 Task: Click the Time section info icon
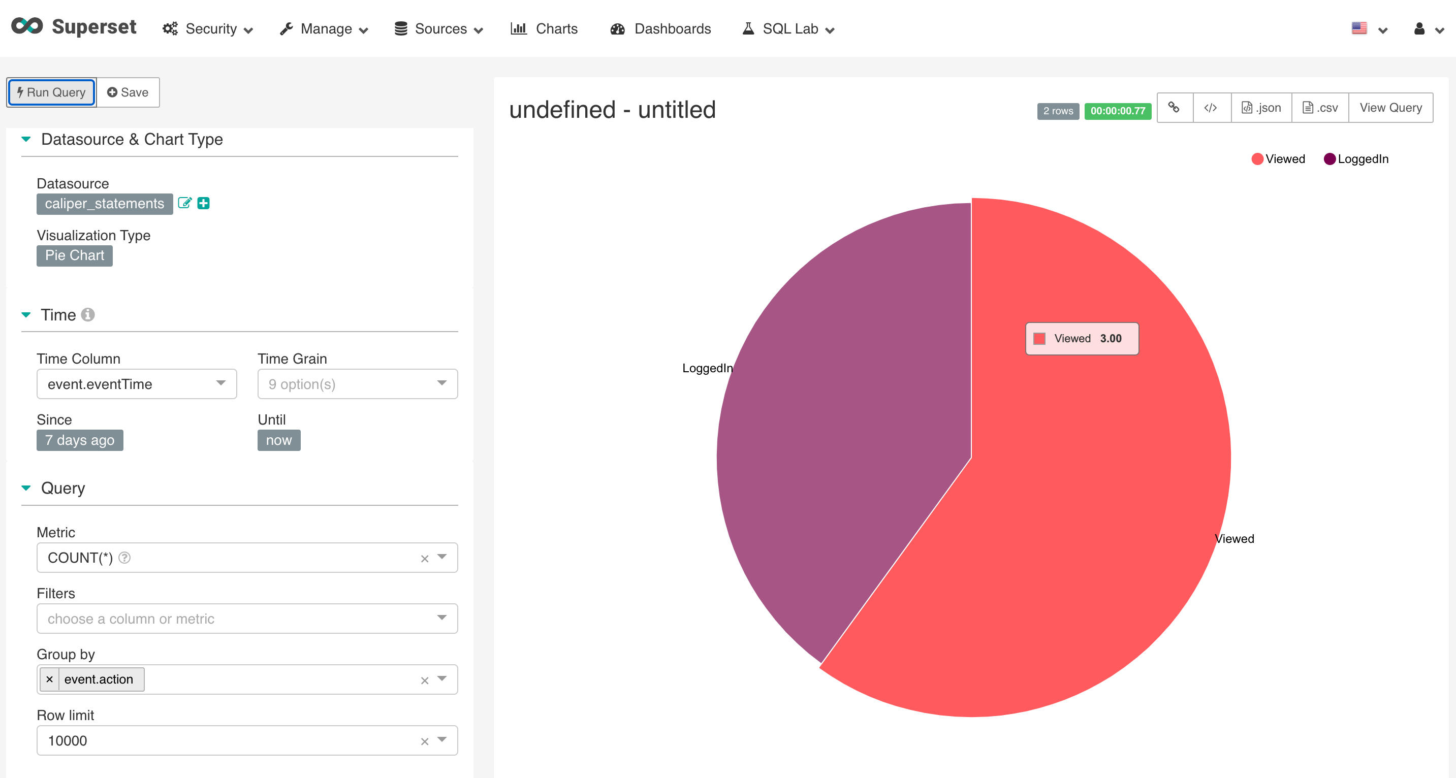pyautogui.click(x=87, y=315)
